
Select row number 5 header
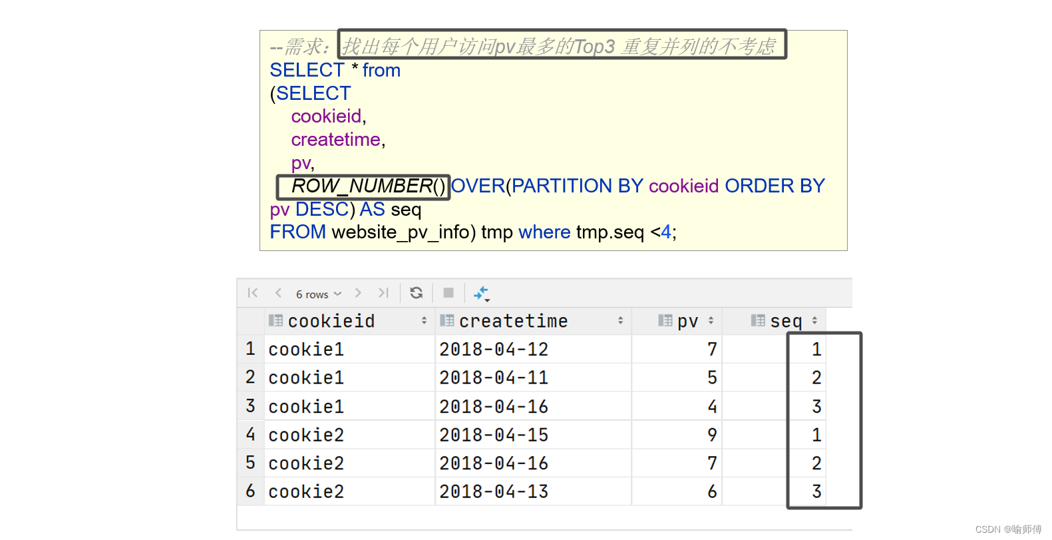coord(250,463)
